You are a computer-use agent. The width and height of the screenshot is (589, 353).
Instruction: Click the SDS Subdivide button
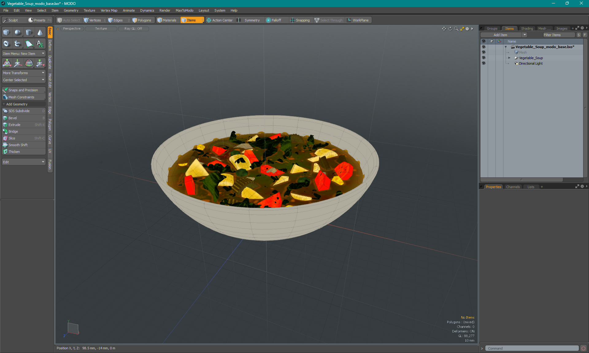(24, 111)
